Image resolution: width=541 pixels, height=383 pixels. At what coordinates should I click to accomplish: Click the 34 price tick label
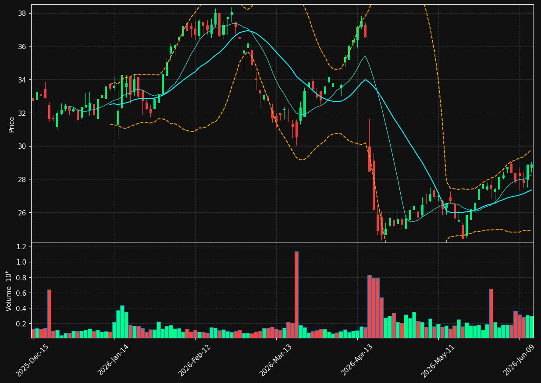(x=23, y=80)
